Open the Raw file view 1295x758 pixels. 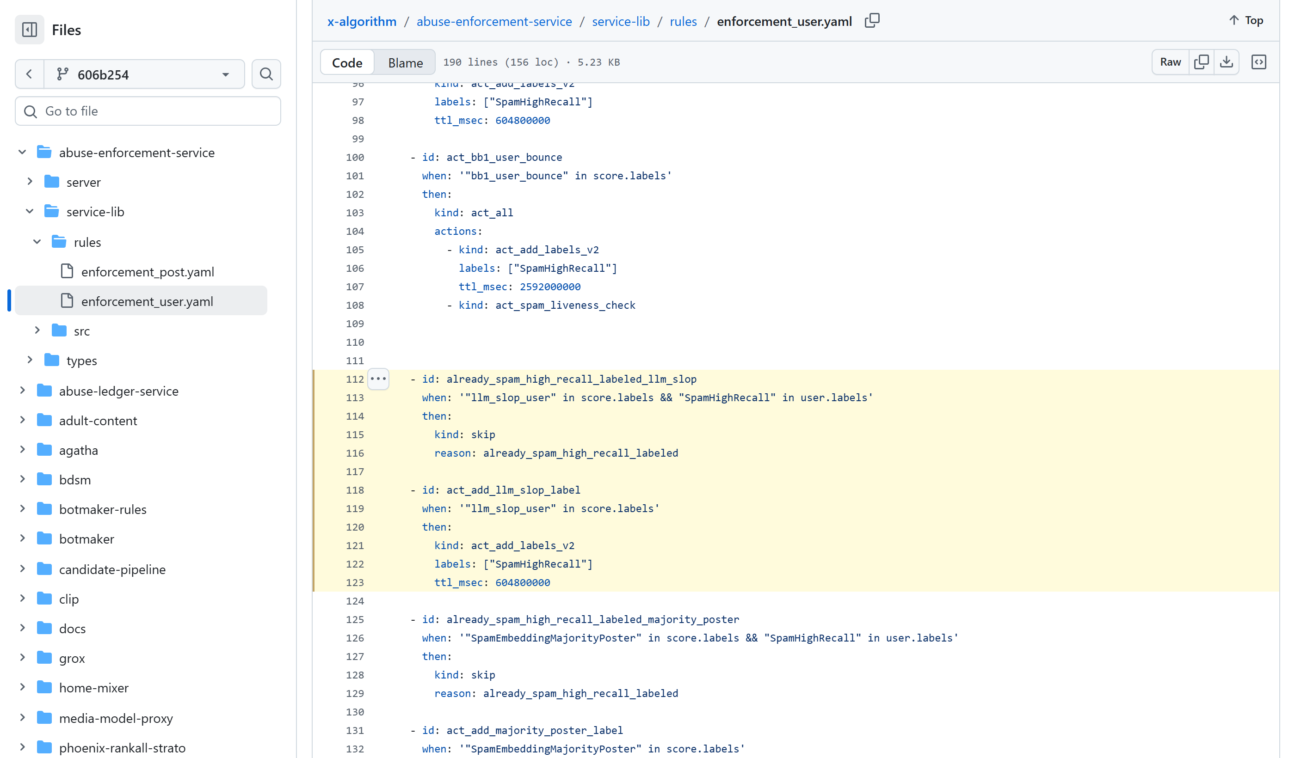(1170, 62)
